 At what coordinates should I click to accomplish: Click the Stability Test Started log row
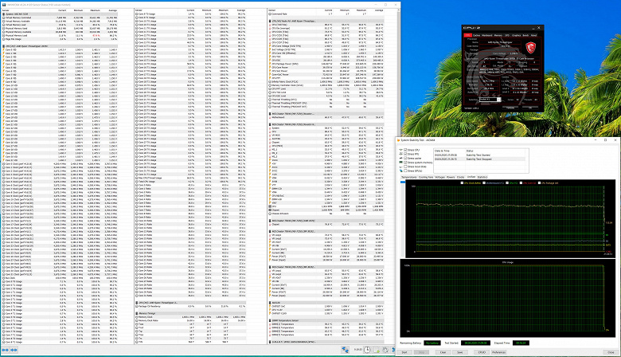pyautogui.click(x=478, y=153)
